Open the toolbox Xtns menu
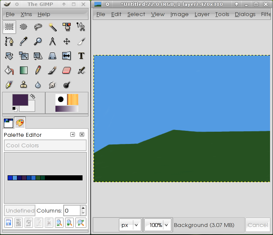Viewport: 273px width, 235px height. coord(26,14)
